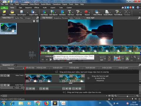
Task: Lock Audio Track 1
Action: click(x=9, y=85)
